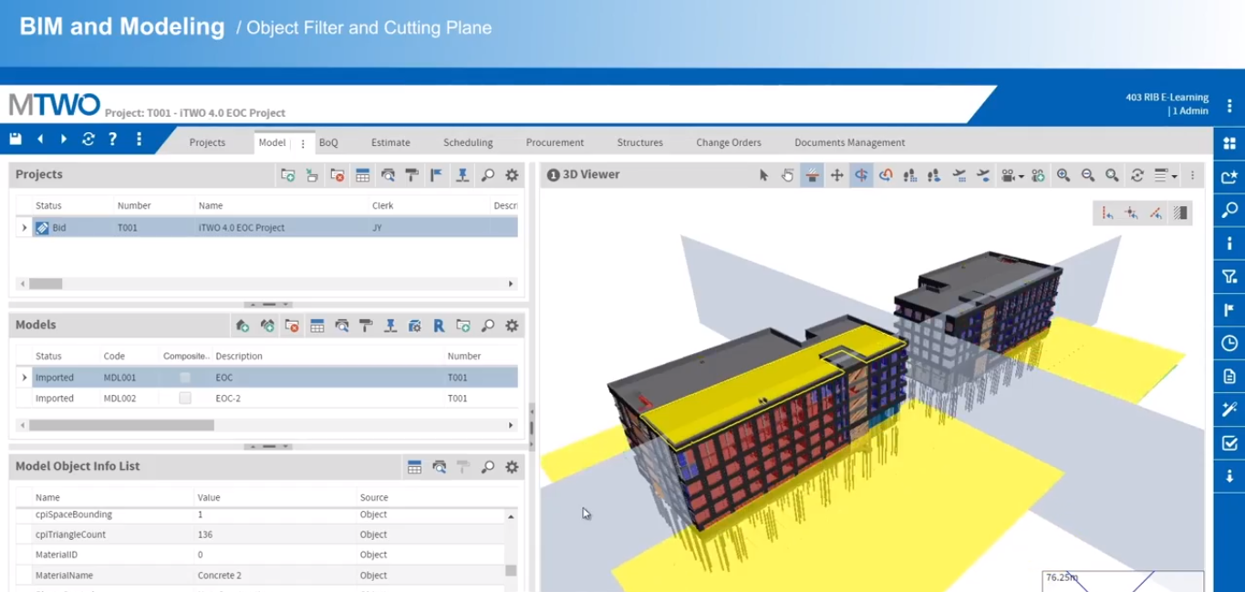1245x592 pixels.
Task: Open the camera view dropdown in 3D Viewer
Action: click(1012, 175)
